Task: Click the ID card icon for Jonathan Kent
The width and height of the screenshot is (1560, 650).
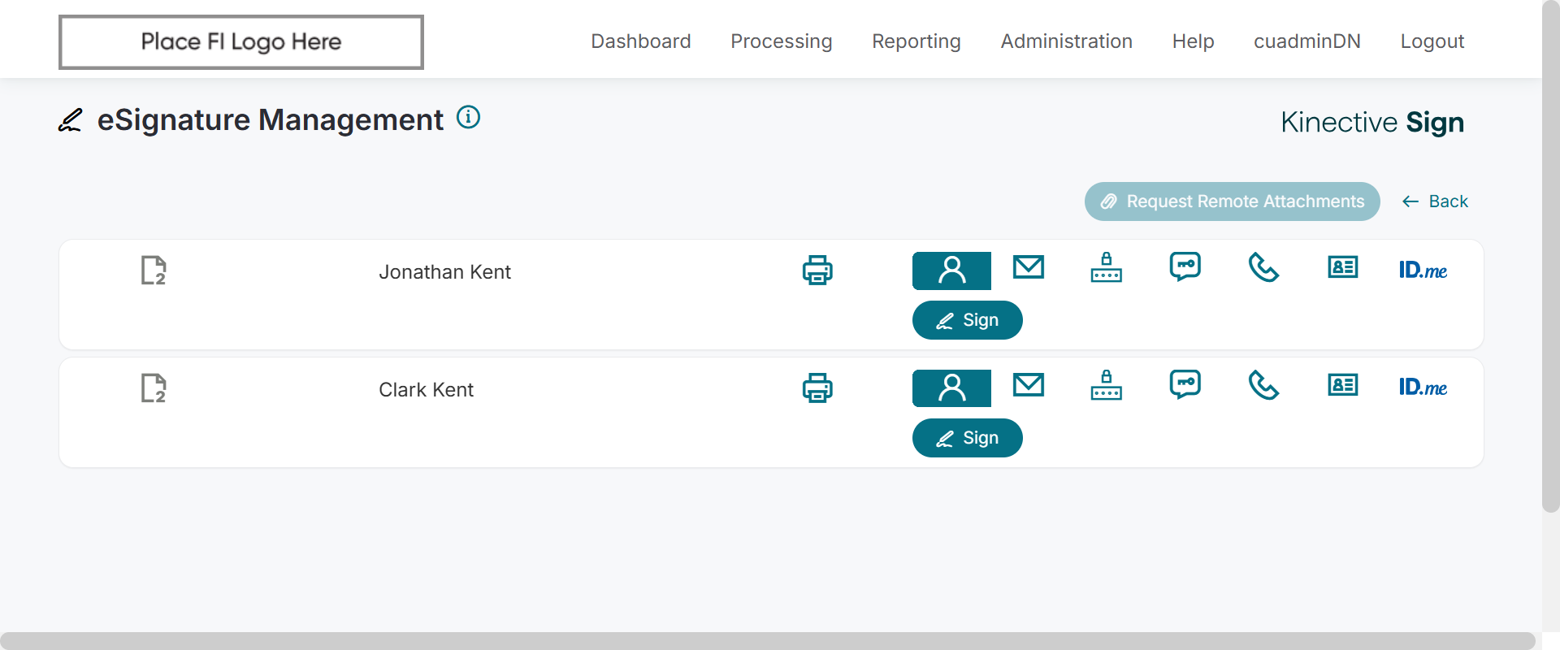Action: pyautogui.click(x=1342, y=267)
